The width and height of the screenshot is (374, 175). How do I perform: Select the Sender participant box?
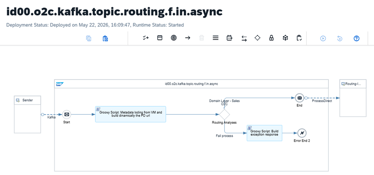coord(27,114)
